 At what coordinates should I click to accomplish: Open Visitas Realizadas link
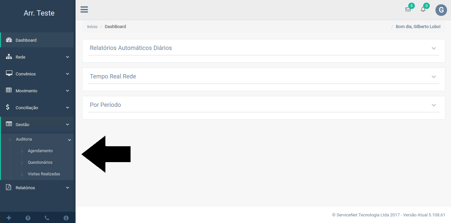pyautogui.click(x=44, y=174)
